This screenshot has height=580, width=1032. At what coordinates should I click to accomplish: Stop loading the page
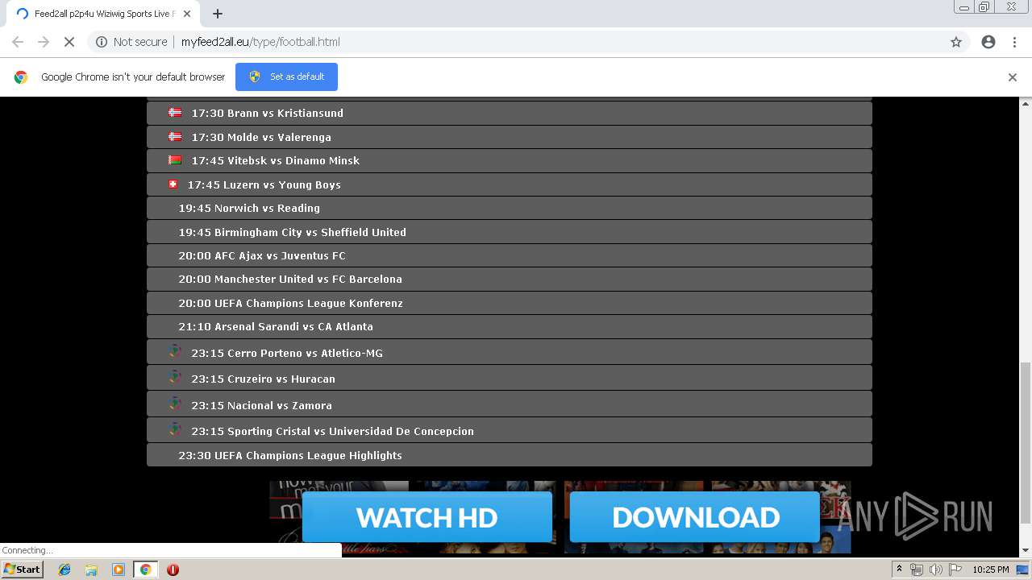69,42
